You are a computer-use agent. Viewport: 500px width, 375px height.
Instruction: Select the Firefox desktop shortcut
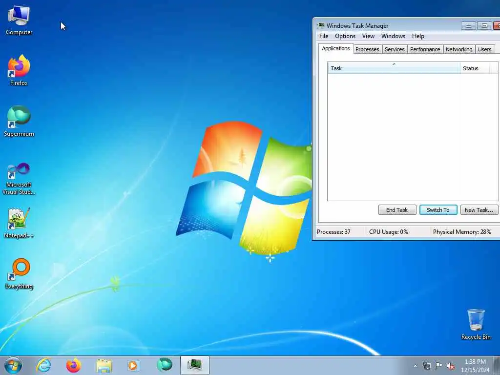point(19,70)
